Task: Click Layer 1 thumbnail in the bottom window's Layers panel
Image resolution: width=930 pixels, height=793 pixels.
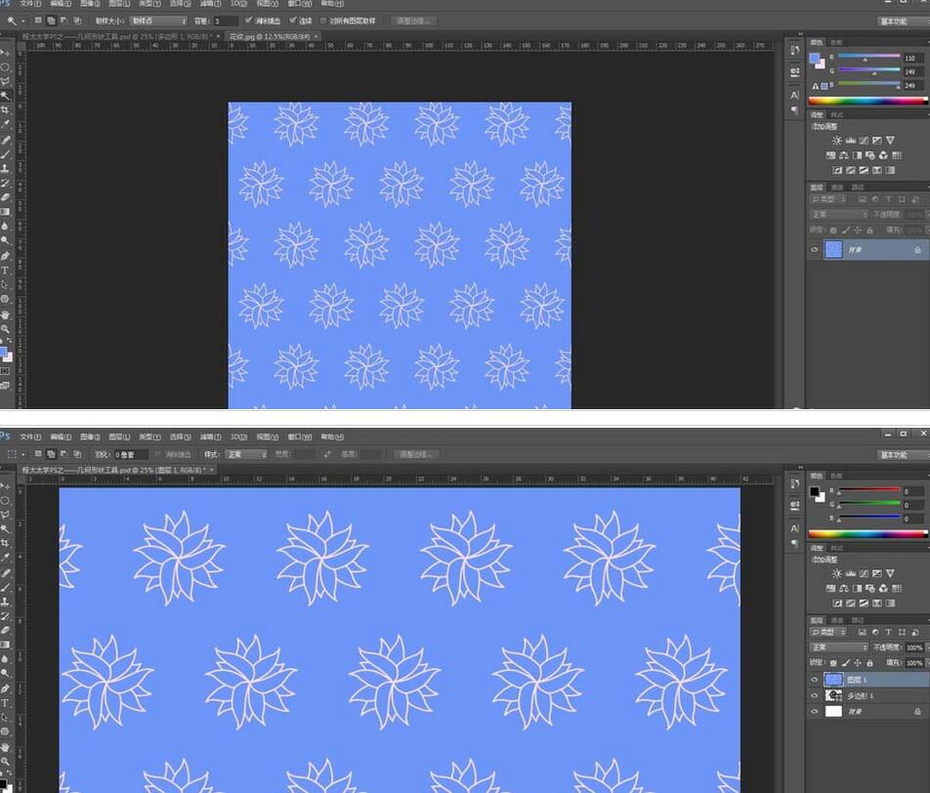Action: tap(833, 680)
